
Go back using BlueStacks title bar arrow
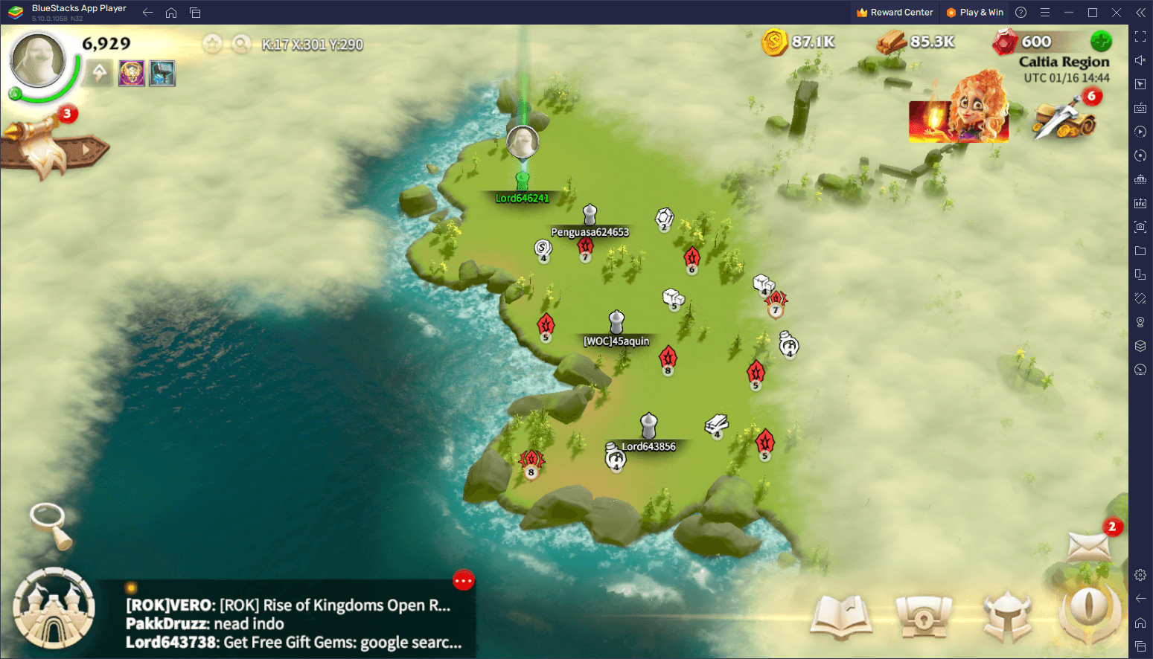[x=147, y=13]
